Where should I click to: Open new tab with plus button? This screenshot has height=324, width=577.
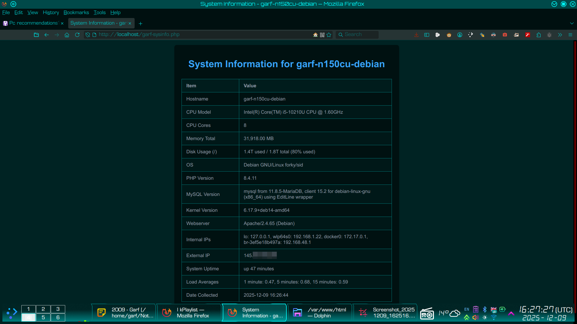click(x=140, y=23)
